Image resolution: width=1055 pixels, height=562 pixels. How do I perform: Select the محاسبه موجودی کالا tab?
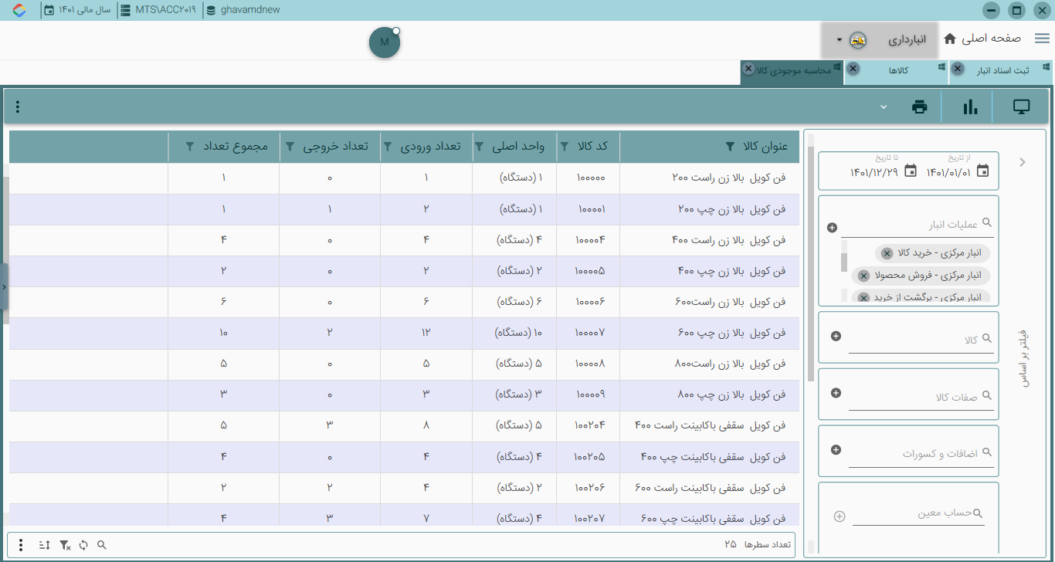[795, 70]
